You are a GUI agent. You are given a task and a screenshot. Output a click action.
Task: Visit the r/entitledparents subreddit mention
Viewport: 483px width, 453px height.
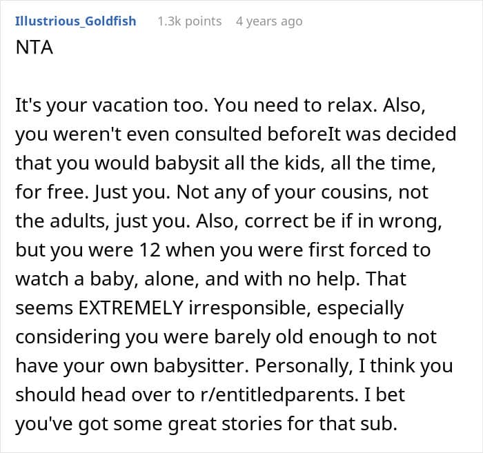279,394
